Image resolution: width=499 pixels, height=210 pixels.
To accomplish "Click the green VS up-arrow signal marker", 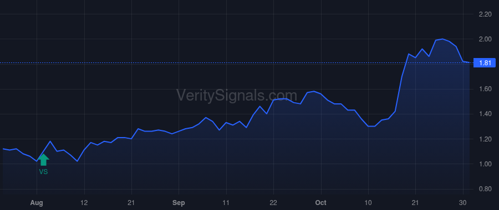I will tap(43, 160).
